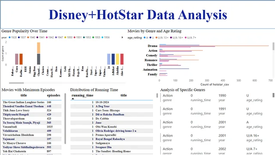
Task: Click the age rating chart vertical scrollbar
Action: 273,46
